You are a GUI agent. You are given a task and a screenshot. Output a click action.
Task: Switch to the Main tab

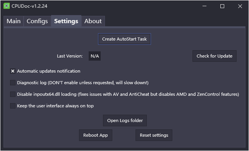[x=14, y=21]
